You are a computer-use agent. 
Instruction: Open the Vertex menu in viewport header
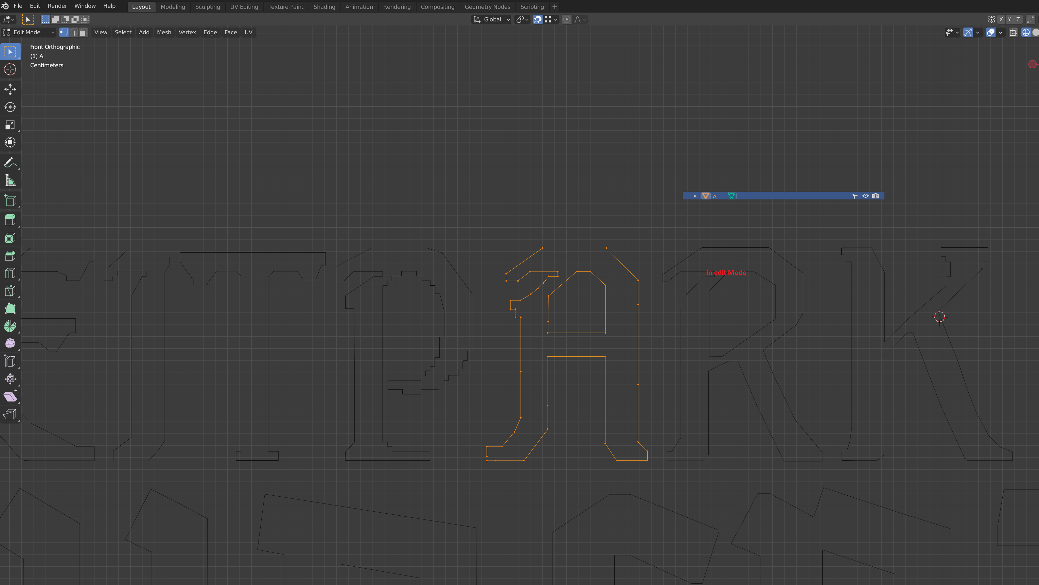(x=187, y=32)
